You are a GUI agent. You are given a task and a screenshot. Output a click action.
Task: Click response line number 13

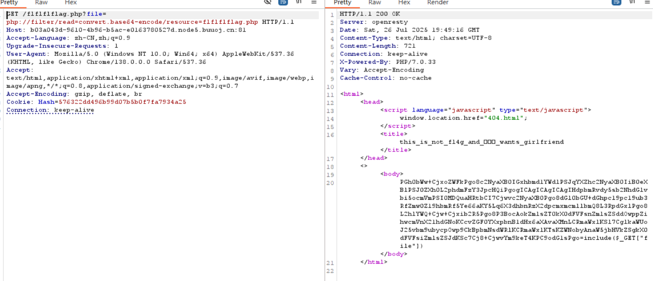point(330,110)
